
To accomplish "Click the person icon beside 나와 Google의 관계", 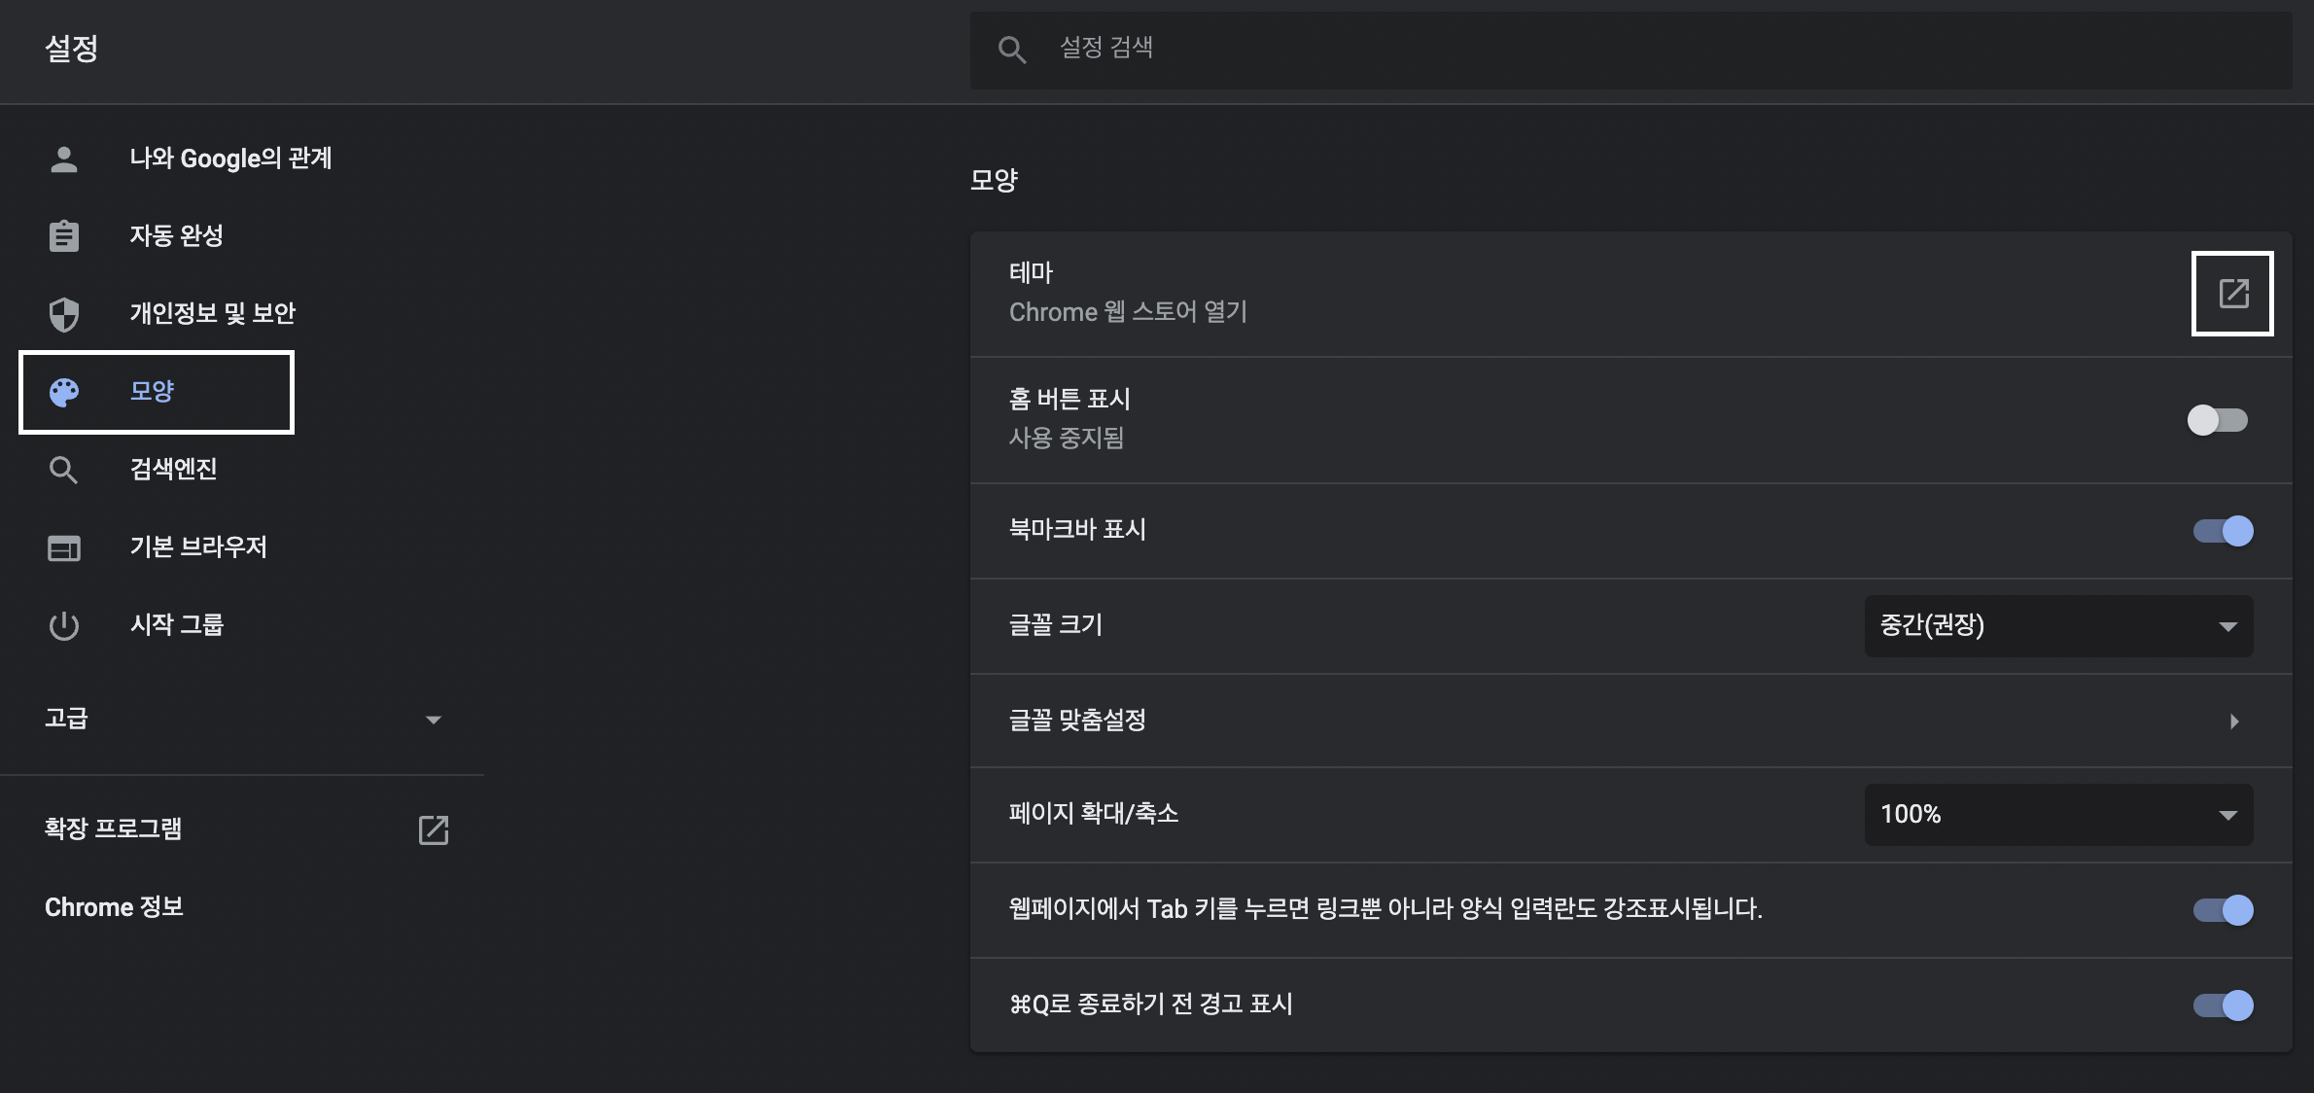I will 64,159.
